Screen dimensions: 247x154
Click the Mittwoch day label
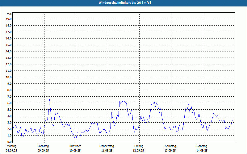[x=75, y=146]
